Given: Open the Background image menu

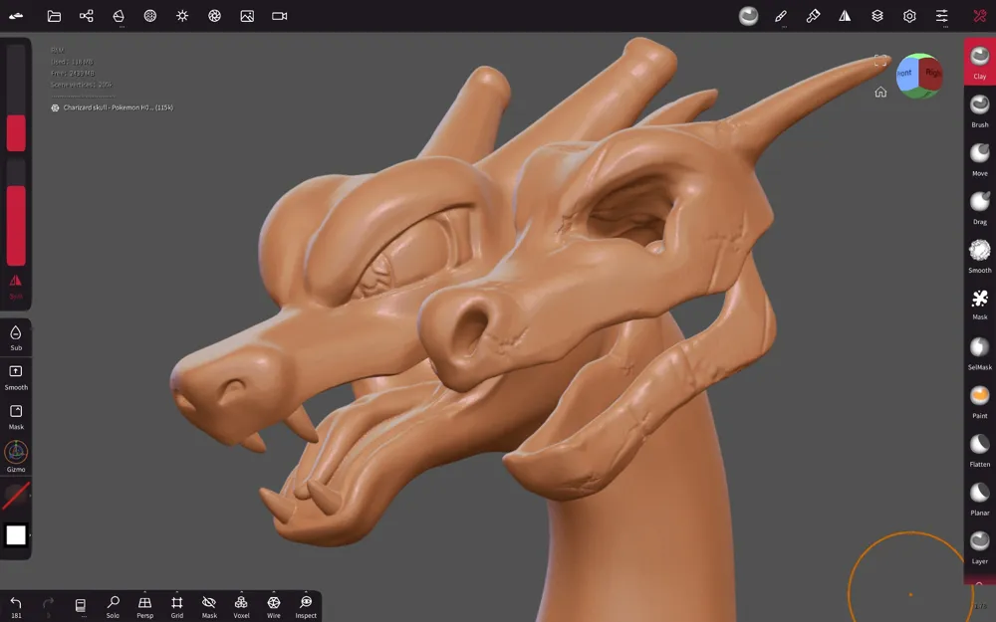Looking at the screenshot, I should point(247,16).
